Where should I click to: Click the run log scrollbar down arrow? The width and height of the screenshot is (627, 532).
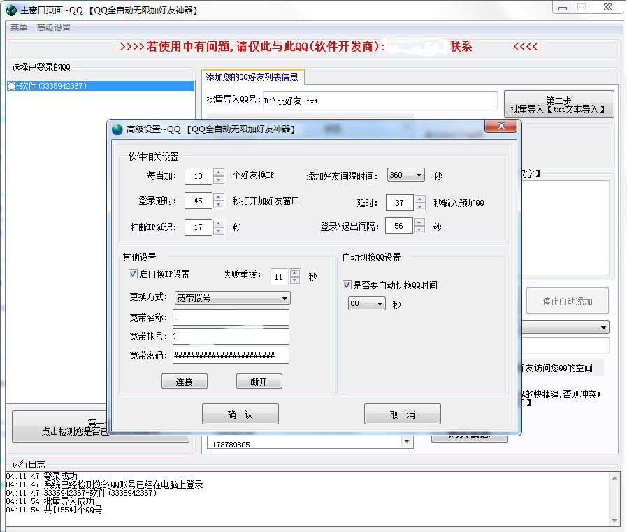pos(614,520)
